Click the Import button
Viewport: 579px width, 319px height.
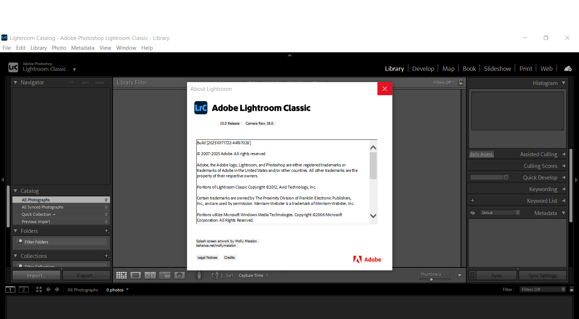(x=36, y=275)
